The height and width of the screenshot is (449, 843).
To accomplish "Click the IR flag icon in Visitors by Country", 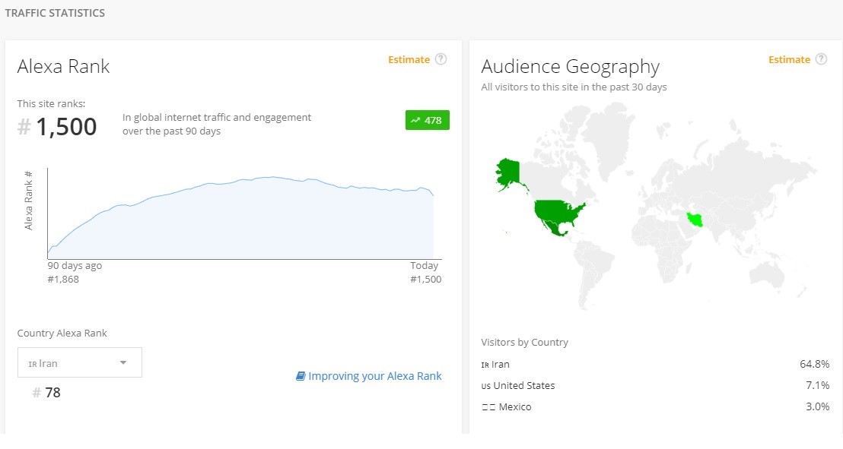I will point(485,365).
